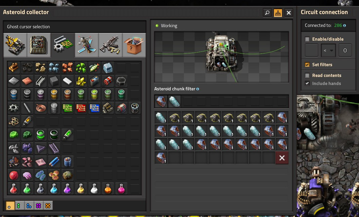This screenshot has height=217, width=359.
Task: Click the metallic chunk in last inventory row
Action: [161, 158]
